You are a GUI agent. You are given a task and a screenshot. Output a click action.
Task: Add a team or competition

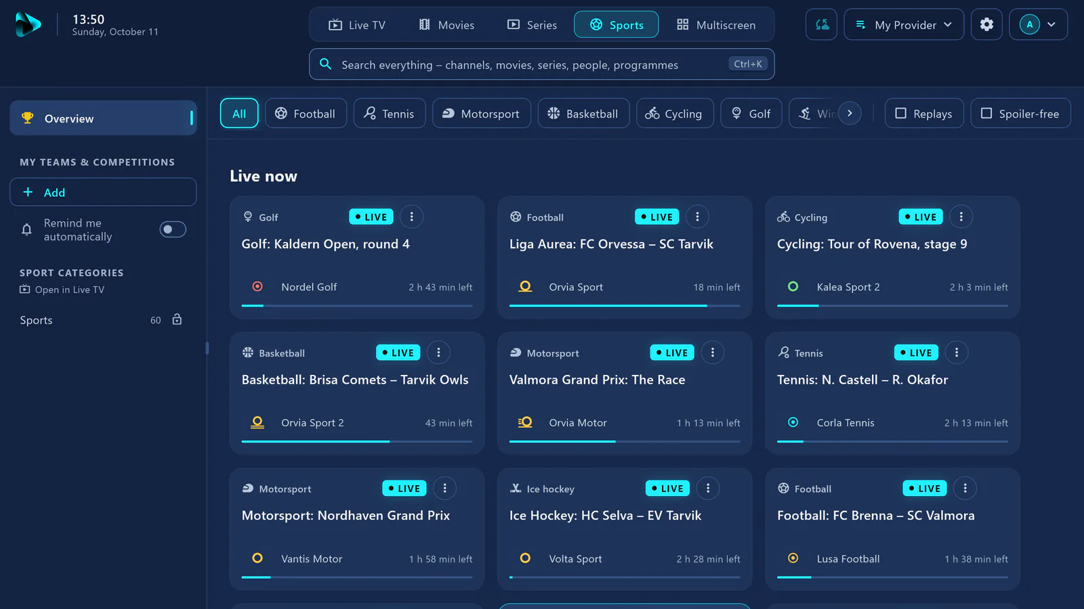point(103,192)
